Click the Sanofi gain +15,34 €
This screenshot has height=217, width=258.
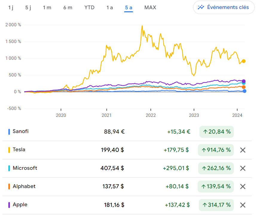click(x=179, y=132)
